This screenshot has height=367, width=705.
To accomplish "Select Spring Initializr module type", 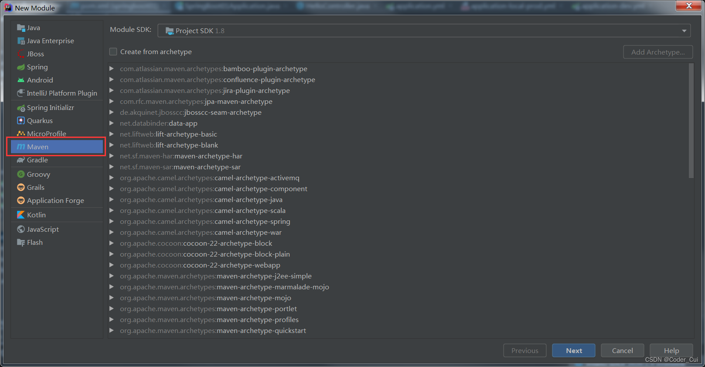I will click(x=57, y=108).
